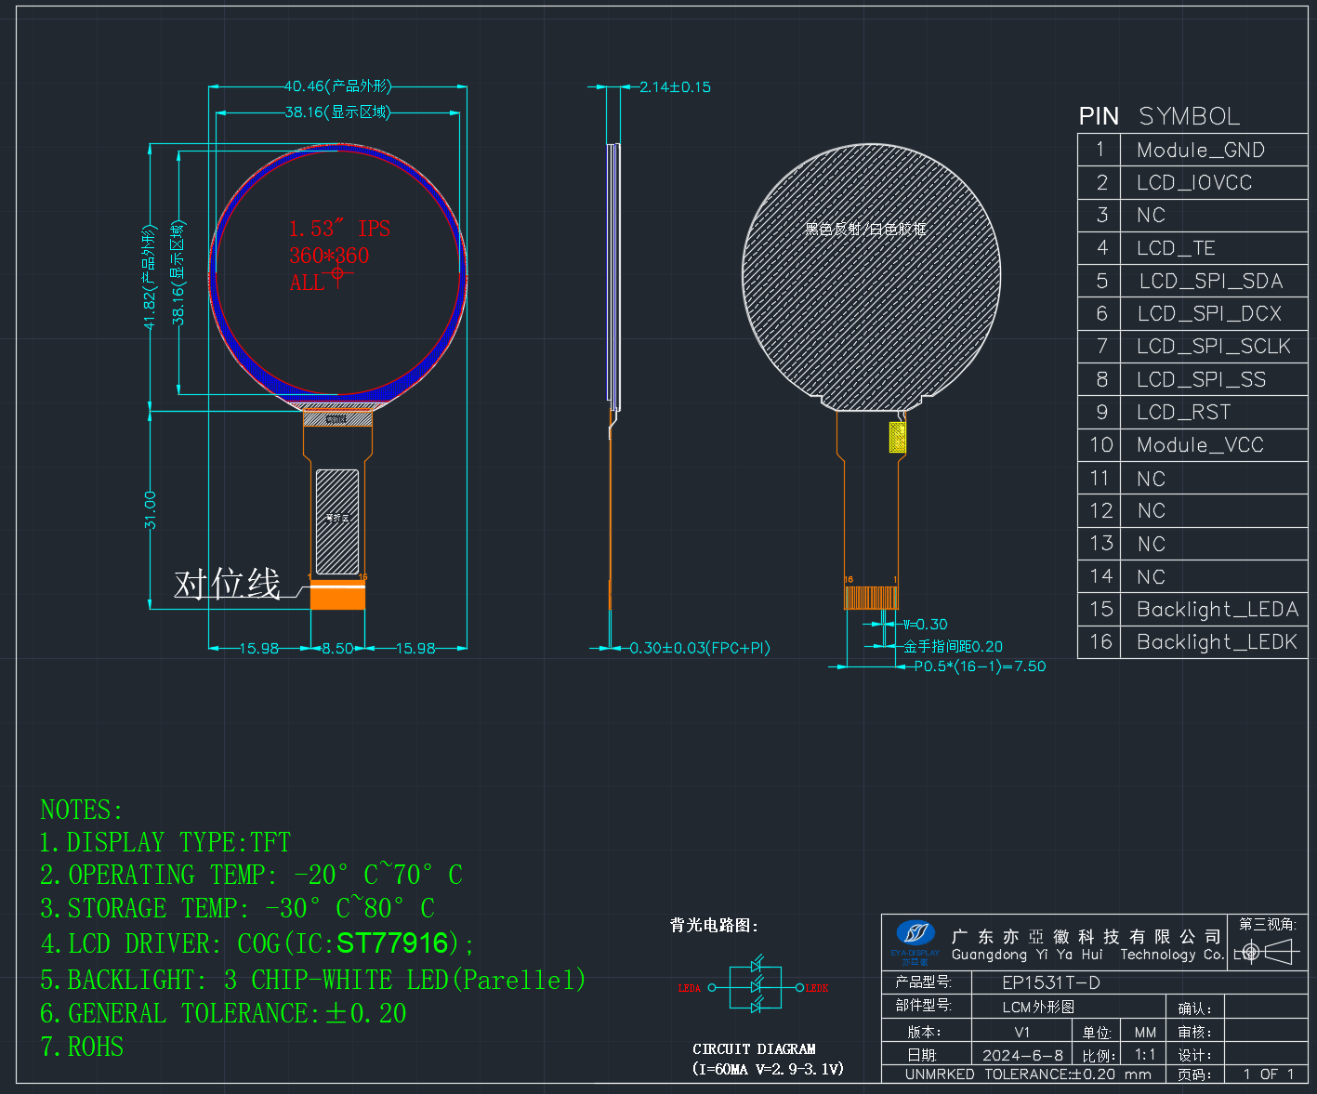This screenshot has width=1317, height=1094.
Task: Select the red '1.53" IPS' label
Action: tap(339, 229)
